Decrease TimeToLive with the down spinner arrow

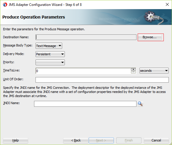pos(133,72)
